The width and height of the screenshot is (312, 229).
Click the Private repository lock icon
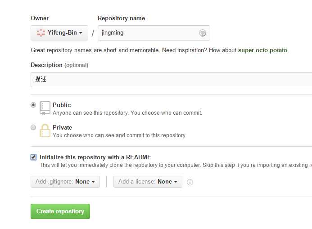(45, 130)
